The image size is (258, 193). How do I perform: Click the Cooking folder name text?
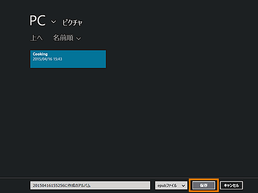[x=40, y=54]
